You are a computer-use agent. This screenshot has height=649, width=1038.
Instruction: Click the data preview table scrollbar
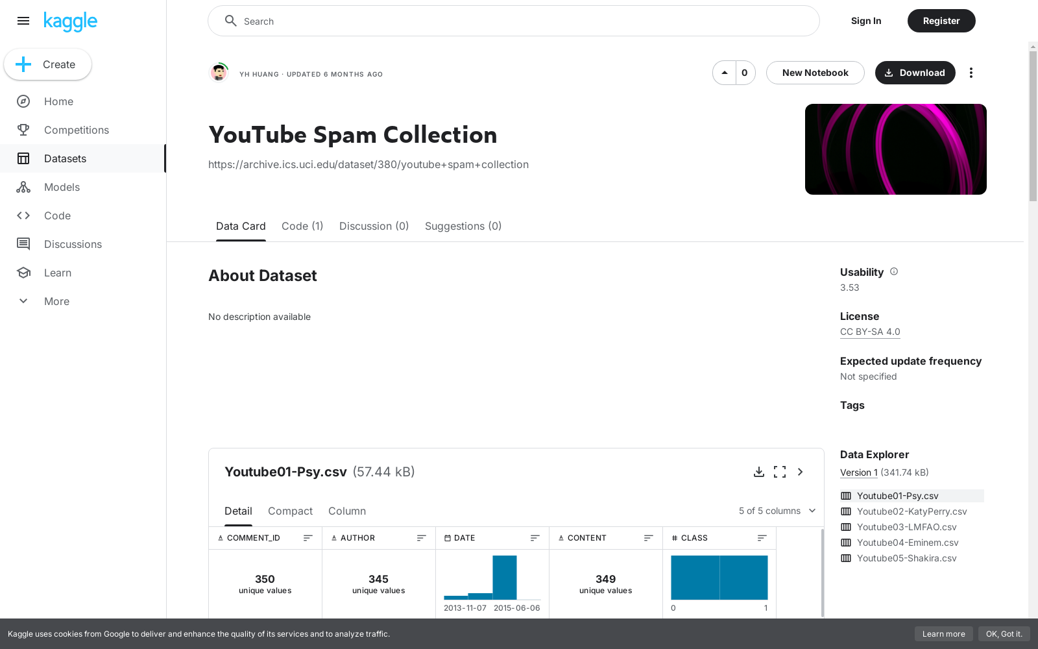point(823,572)
